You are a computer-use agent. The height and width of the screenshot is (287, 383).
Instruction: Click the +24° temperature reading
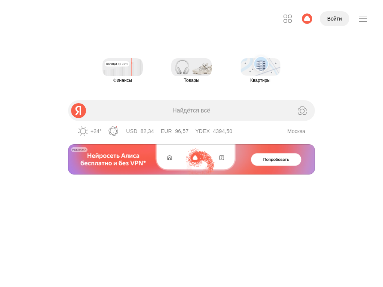pos(96,131)
